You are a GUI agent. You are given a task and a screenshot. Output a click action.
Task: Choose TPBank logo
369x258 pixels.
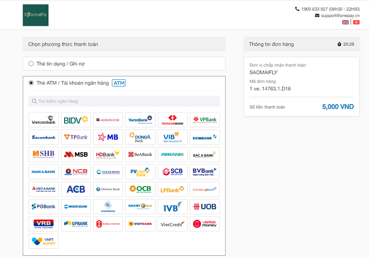pyautogui.click(x=76, y=137)
